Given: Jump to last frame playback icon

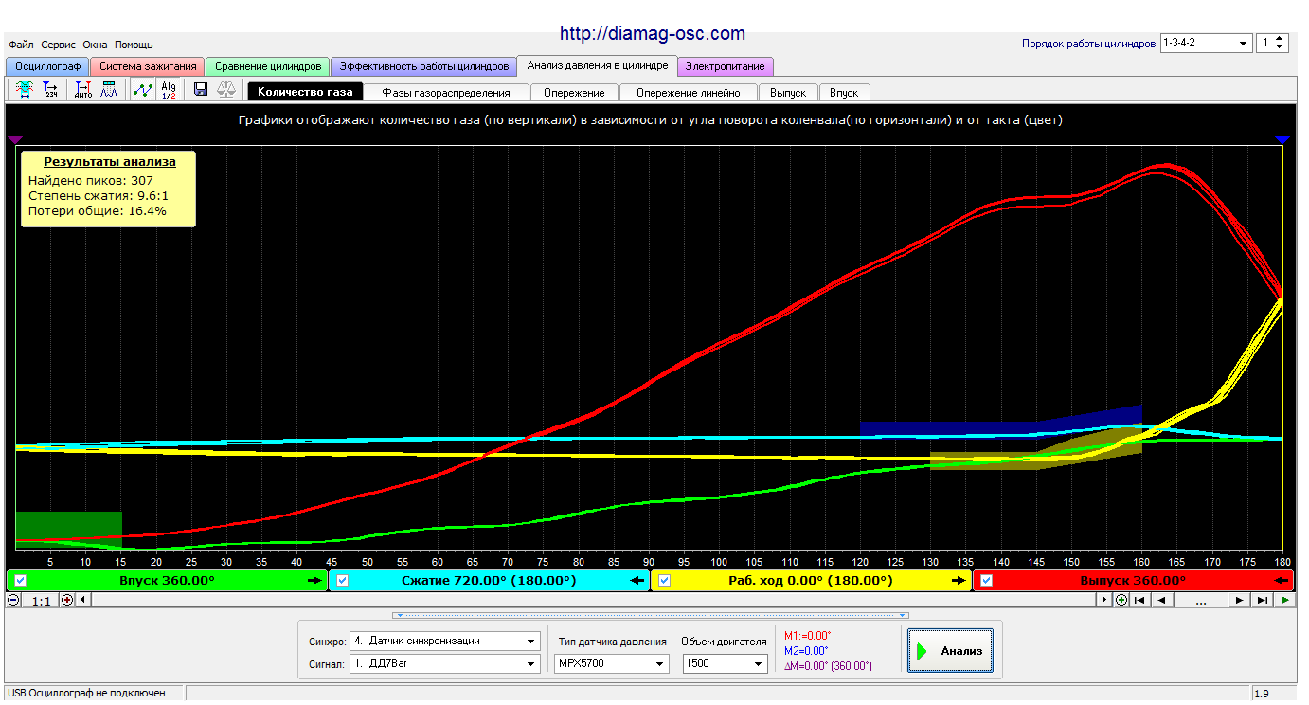Looking at the screenshot, I should pos(1262,600).
